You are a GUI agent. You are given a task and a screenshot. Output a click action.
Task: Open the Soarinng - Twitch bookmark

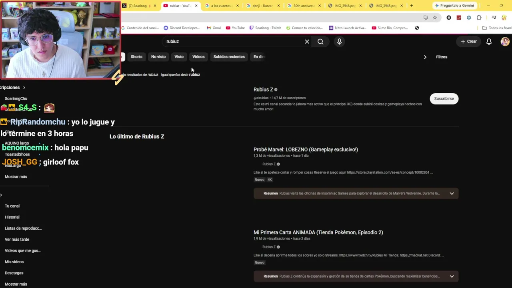point(265,28)
